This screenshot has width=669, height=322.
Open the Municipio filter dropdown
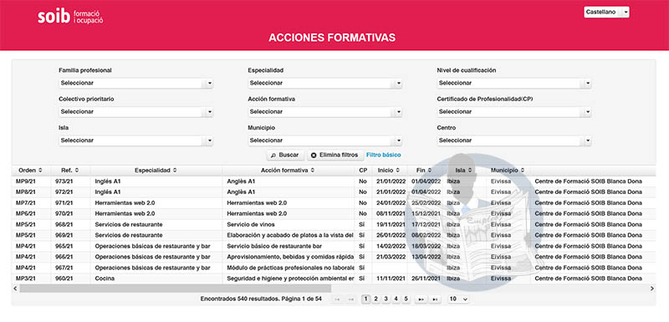(324, 141)
